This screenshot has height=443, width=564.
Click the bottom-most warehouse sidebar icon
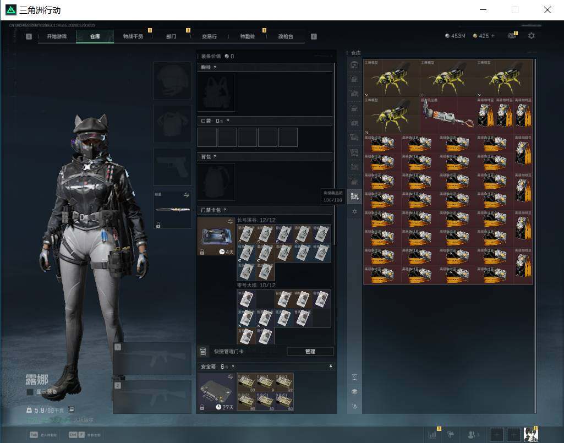point(354,406)
